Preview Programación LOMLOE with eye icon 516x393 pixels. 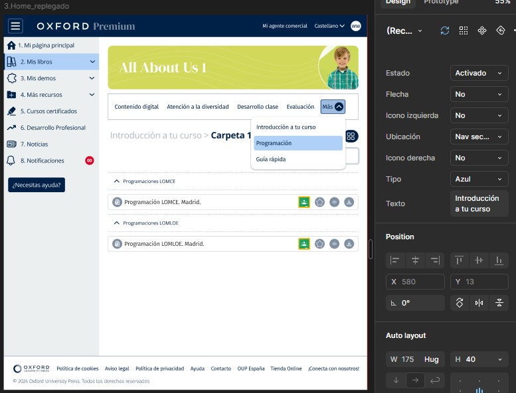[x=334, y=244]
